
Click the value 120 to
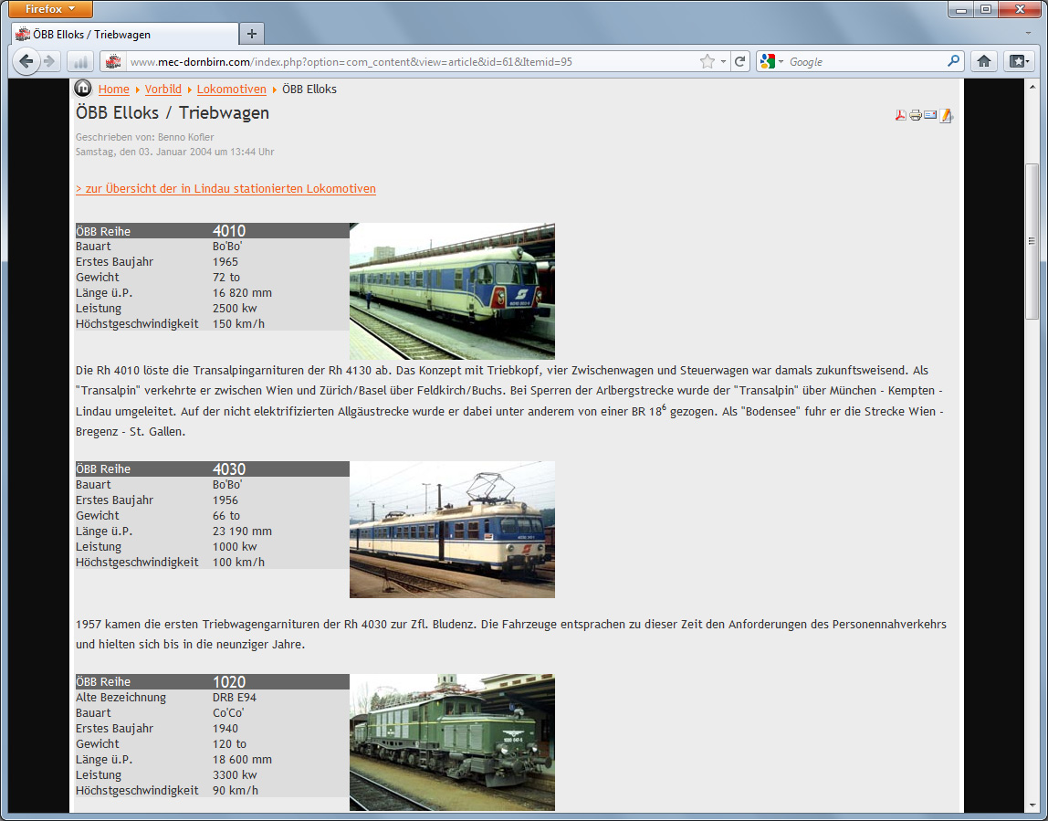coord(229,743)
